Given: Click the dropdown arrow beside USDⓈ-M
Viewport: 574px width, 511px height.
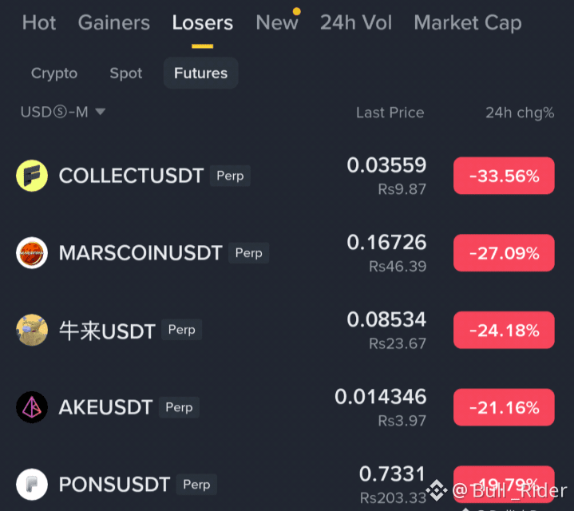Looking at the screenshot, I should tap(101, 111).
